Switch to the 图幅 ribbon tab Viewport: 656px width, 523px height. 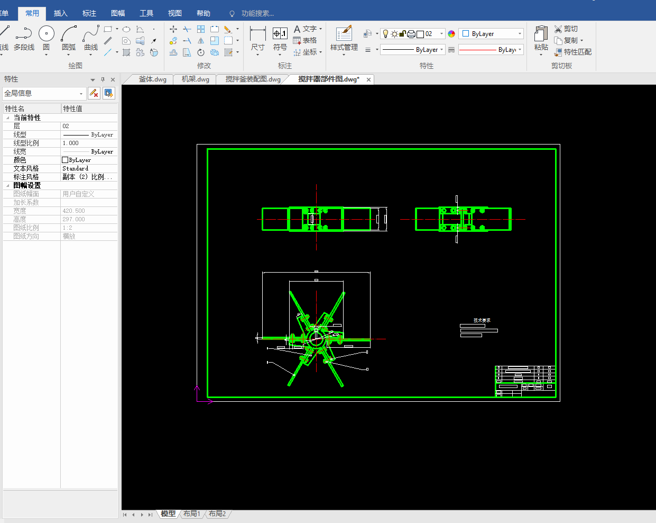(118, 13)
